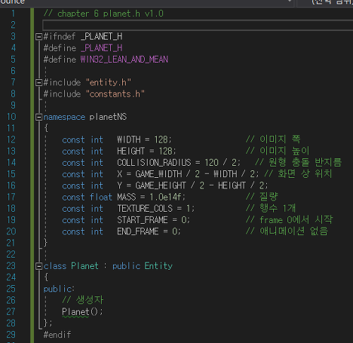The image size is (353, 343).
Task: Select the WIN32_LEAN_AND_MEAN macro
Action: [124, 59]
